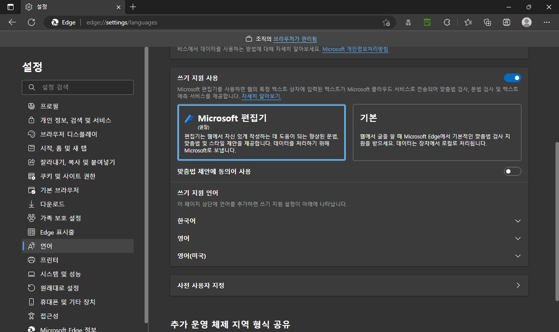Open the Collections icon
This screenshot has height=332, width=559.
tap(488, 22)
